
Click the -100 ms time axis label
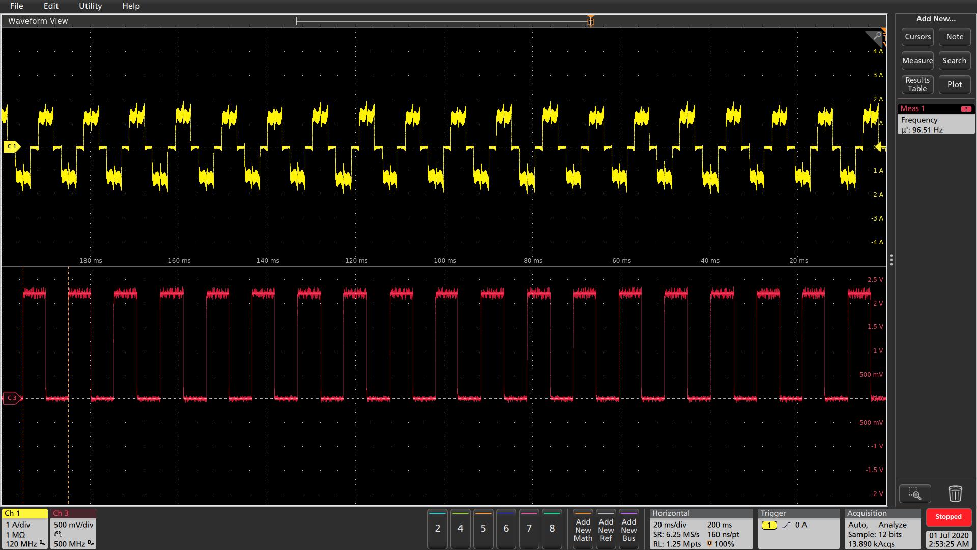click(444, 261)
